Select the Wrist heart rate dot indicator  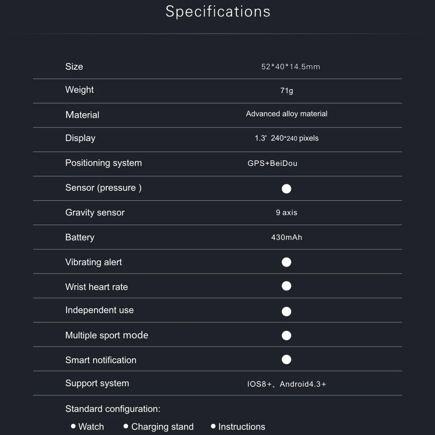(x=287, y=286)
